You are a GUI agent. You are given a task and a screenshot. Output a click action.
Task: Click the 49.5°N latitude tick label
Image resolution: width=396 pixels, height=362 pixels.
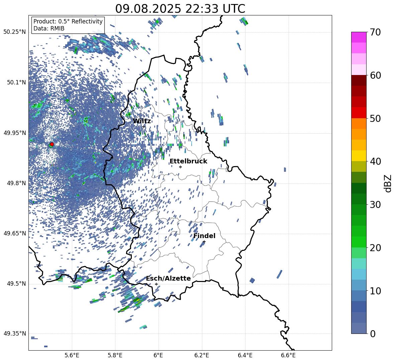[17, 284]
